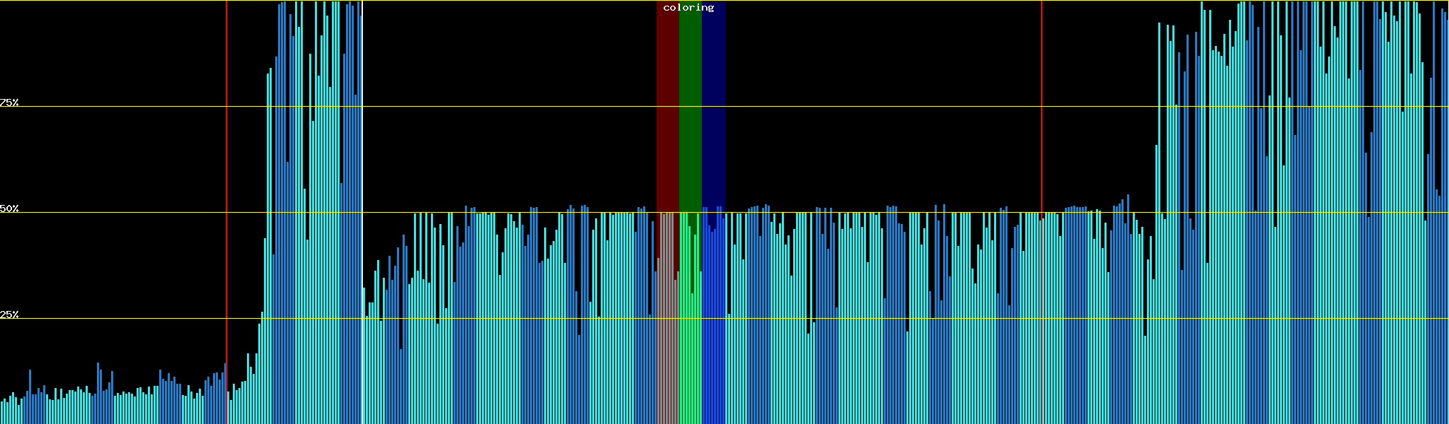Select the dark red highlighted column band

pyautogui.click(x=667, y=106)
